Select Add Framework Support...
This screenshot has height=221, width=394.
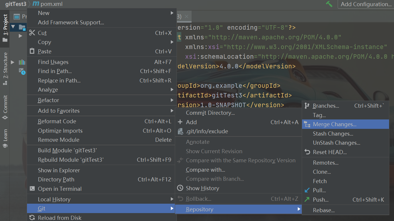[102, 22]
